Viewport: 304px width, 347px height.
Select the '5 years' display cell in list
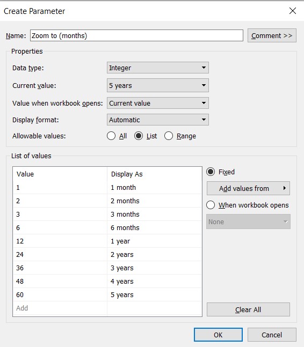155,294
